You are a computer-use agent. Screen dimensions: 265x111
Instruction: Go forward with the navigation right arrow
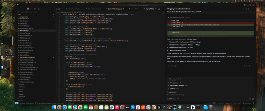pyautogui.click(x=108, y=5)
